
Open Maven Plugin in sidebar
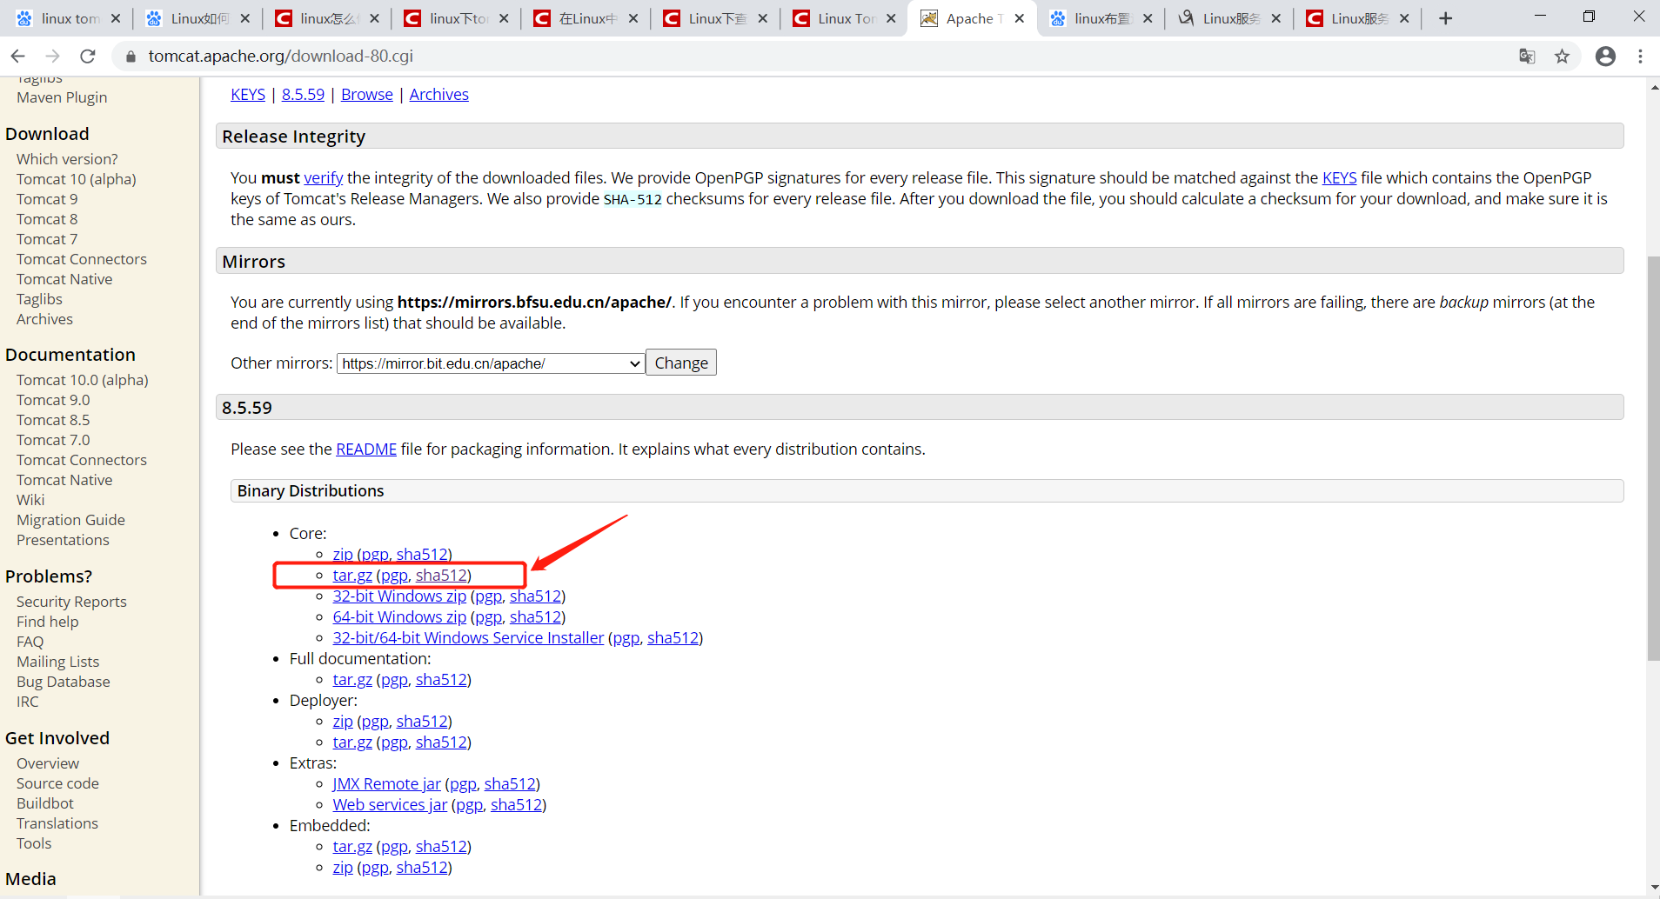(x=62, y=97)
